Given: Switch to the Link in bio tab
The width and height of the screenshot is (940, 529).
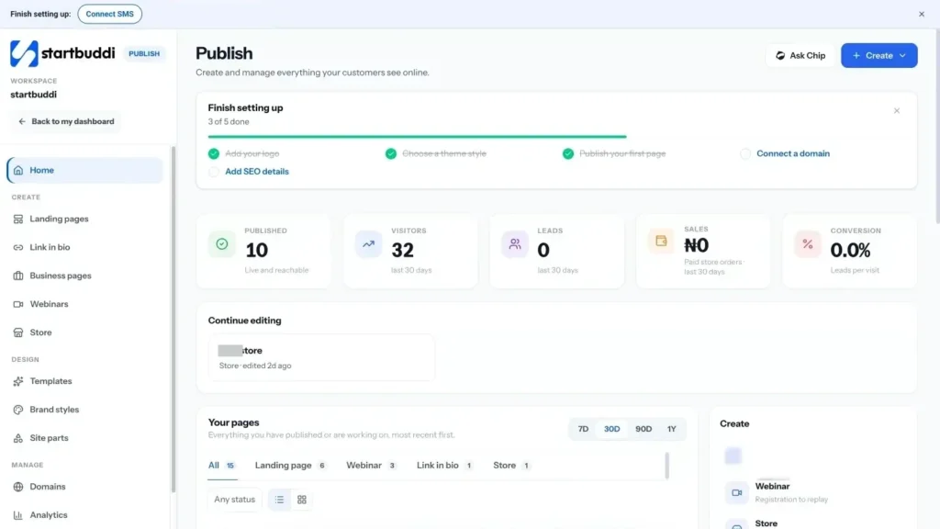Looking at the screenshot, I should coord(444,466).
